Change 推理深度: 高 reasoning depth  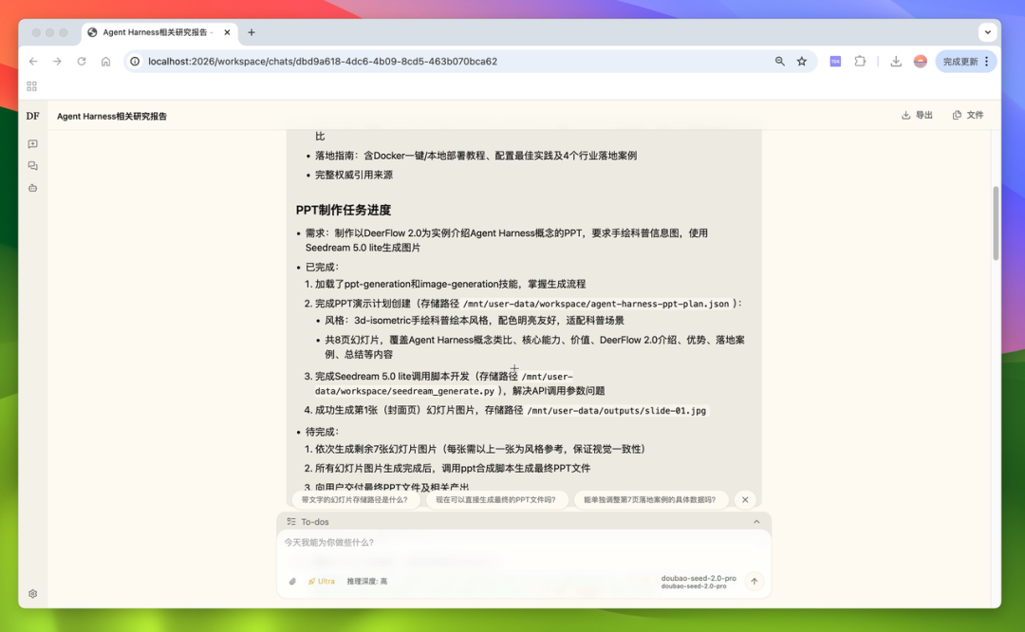pos(366,581)
